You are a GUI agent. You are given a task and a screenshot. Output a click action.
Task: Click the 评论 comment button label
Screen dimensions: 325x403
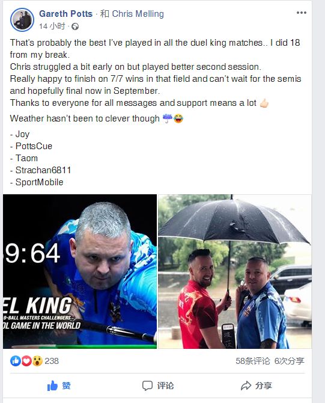coord(165,386)
